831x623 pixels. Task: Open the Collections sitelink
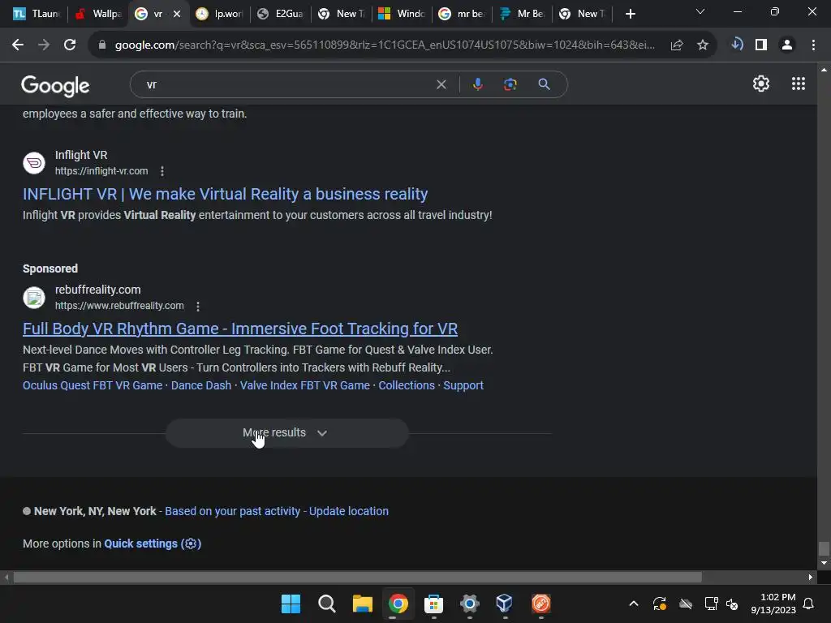[407, 385]
